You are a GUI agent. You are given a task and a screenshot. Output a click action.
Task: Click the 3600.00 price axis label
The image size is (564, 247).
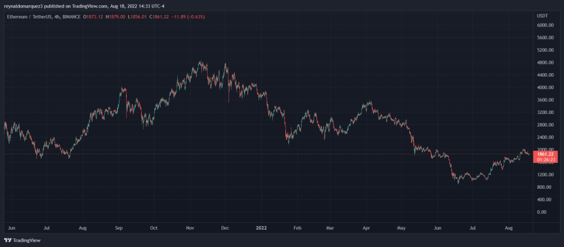[546, 100]
